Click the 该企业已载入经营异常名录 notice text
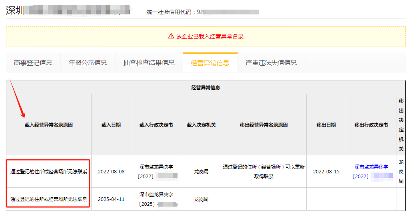The height and width of the screenshot is (215, 413). click(x=209, y=36)
